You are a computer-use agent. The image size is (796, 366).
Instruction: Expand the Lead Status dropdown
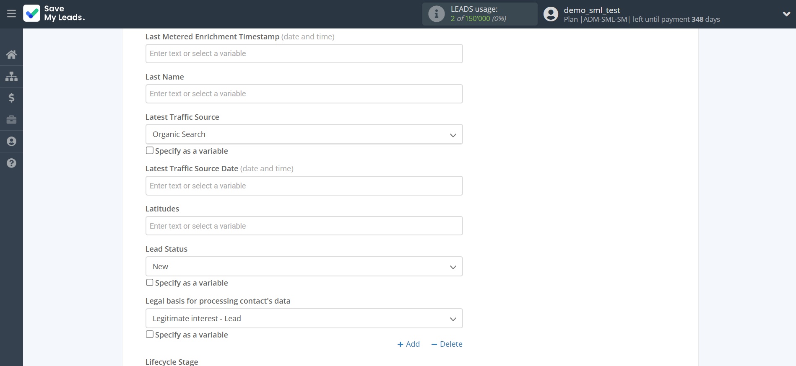(x=304, y=266)
